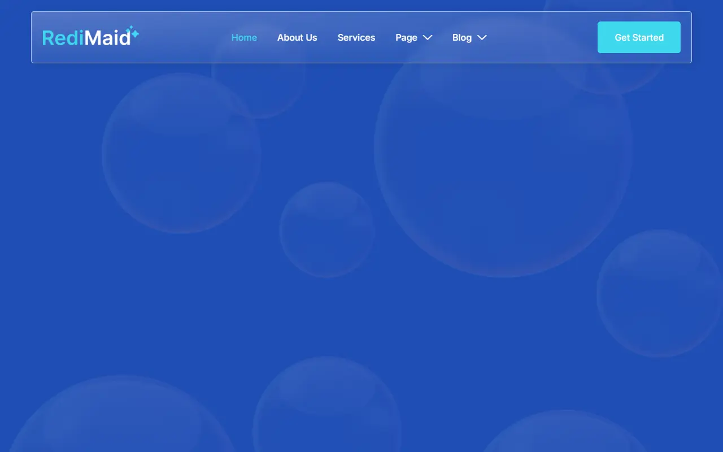The height and width of the screenshot is (452, 723).
Task: Click the RediMaid logo
Action: point(90,37)
